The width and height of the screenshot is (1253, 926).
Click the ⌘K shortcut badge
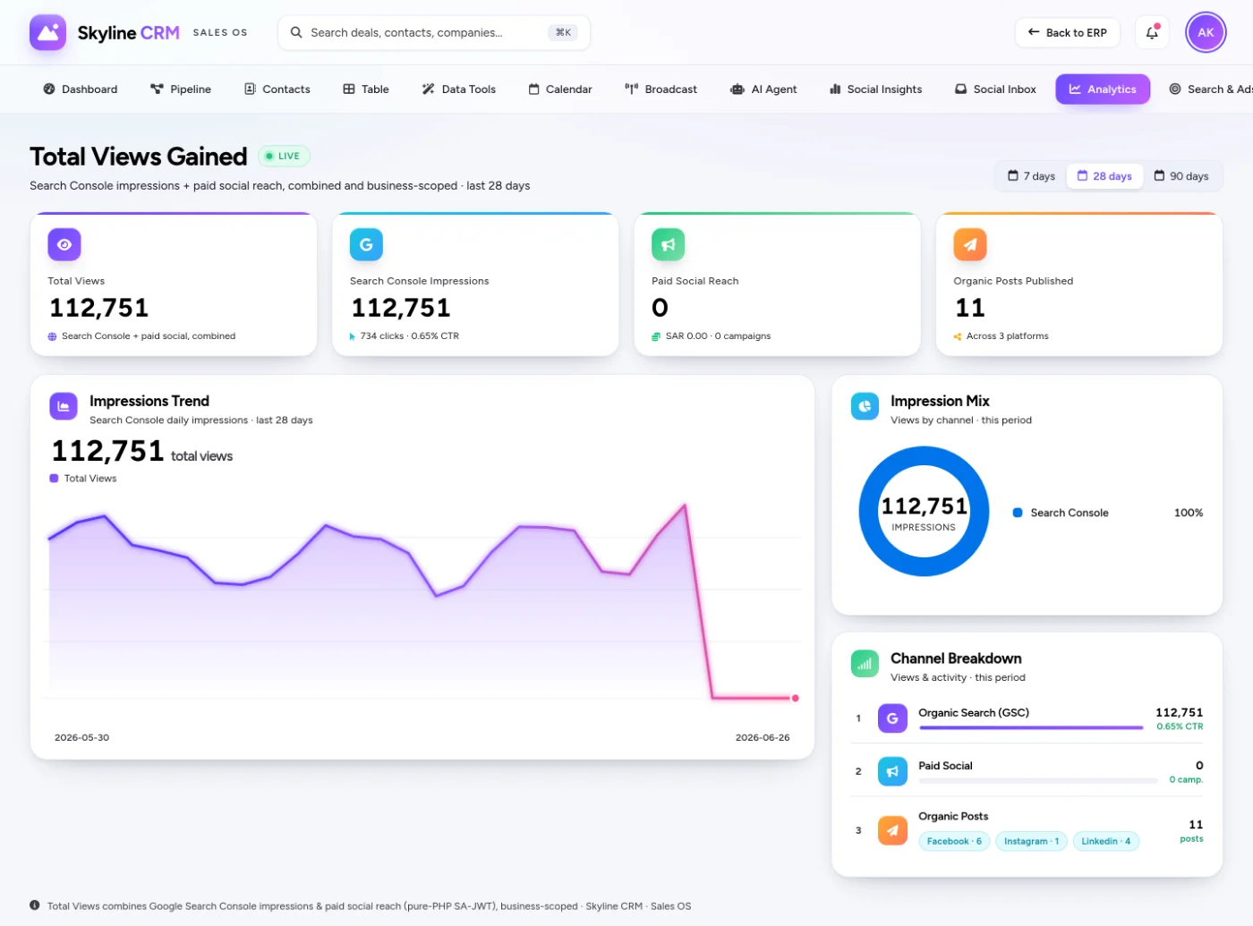pos(563,32)
